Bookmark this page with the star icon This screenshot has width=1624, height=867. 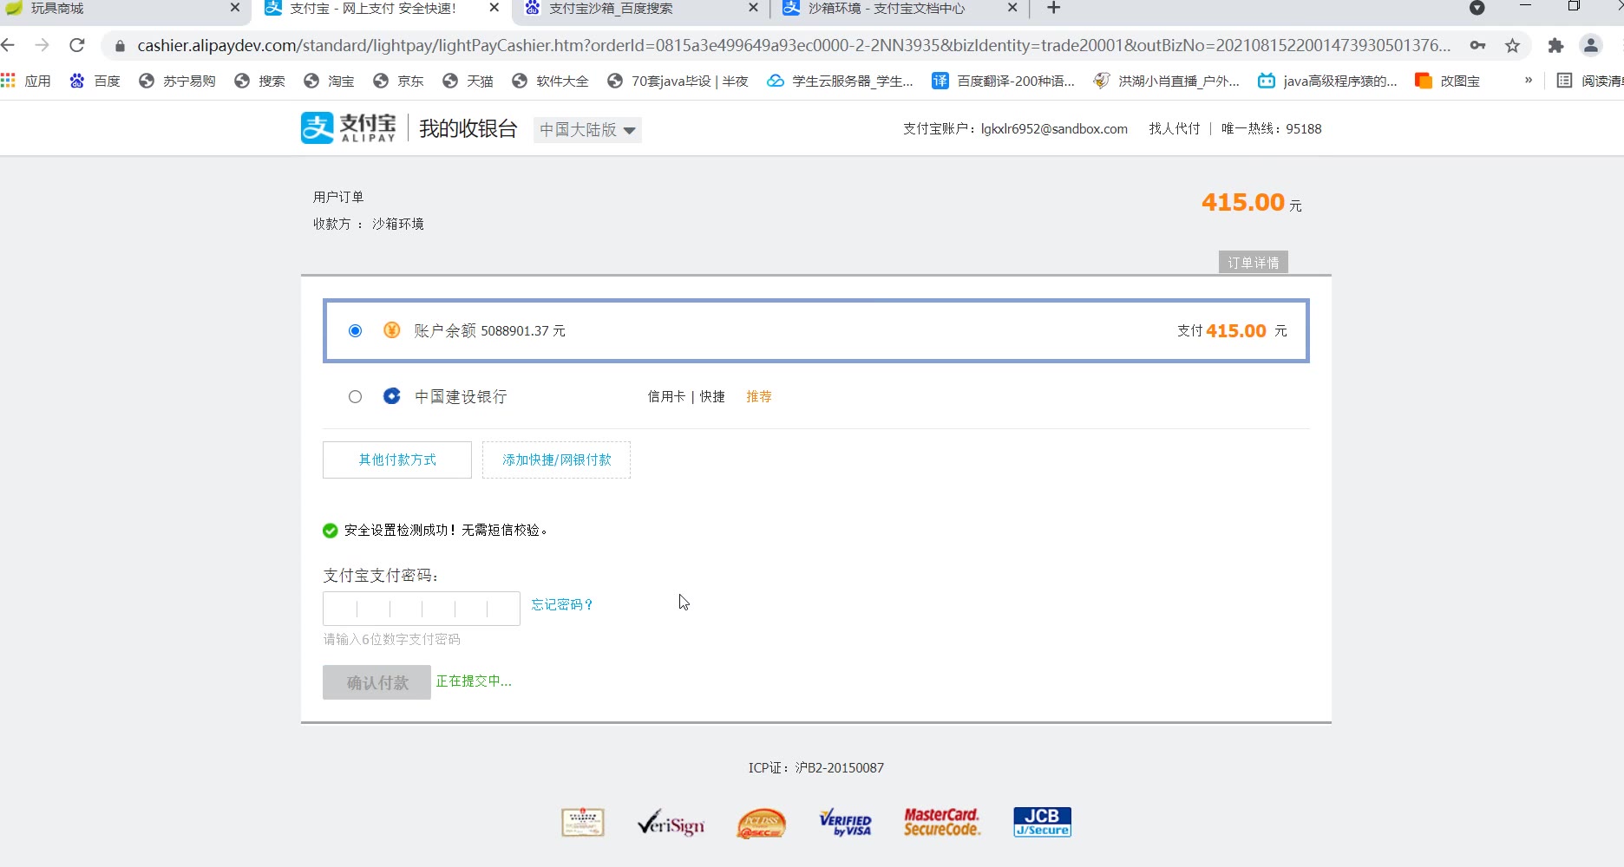(1512, 45)
